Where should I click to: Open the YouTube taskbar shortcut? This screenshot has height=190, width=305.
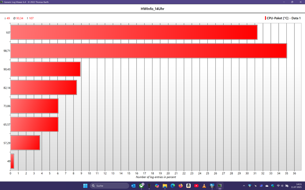pyautogui.click(x=196, y=186)
